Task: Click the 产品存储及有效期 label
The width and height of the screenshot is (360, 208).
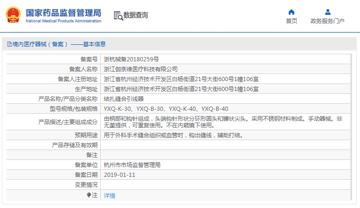Action: [75, 145]
